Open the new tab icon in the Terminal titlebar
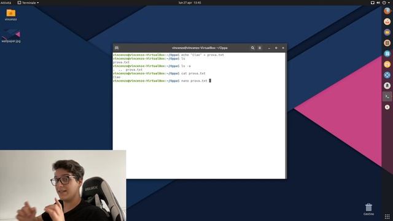393x221 pixels. click(117, 48)
